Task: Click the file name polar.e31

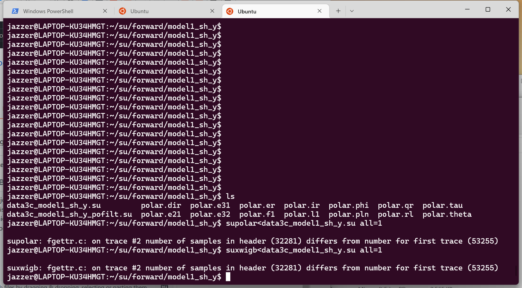Action: tap(210, 205)
